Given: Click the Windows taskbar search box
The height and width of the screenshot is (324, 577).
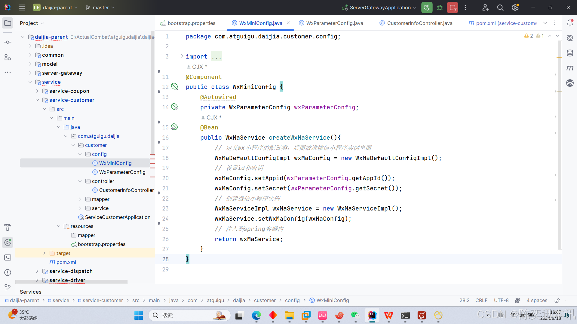Looking at the screenshot, I should pyautogui.click(x=189, y=315).
